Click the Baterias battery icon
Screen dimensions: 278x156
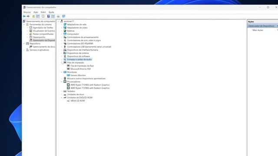click(x=65, y=31)
